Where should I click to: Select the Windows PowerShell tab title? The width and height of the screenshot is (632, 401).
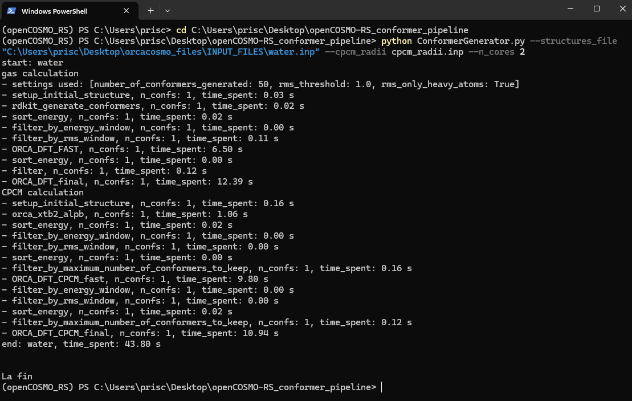54,11
